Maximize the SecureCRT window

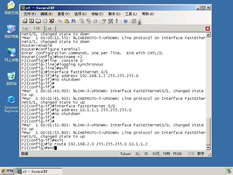[203, 8]
